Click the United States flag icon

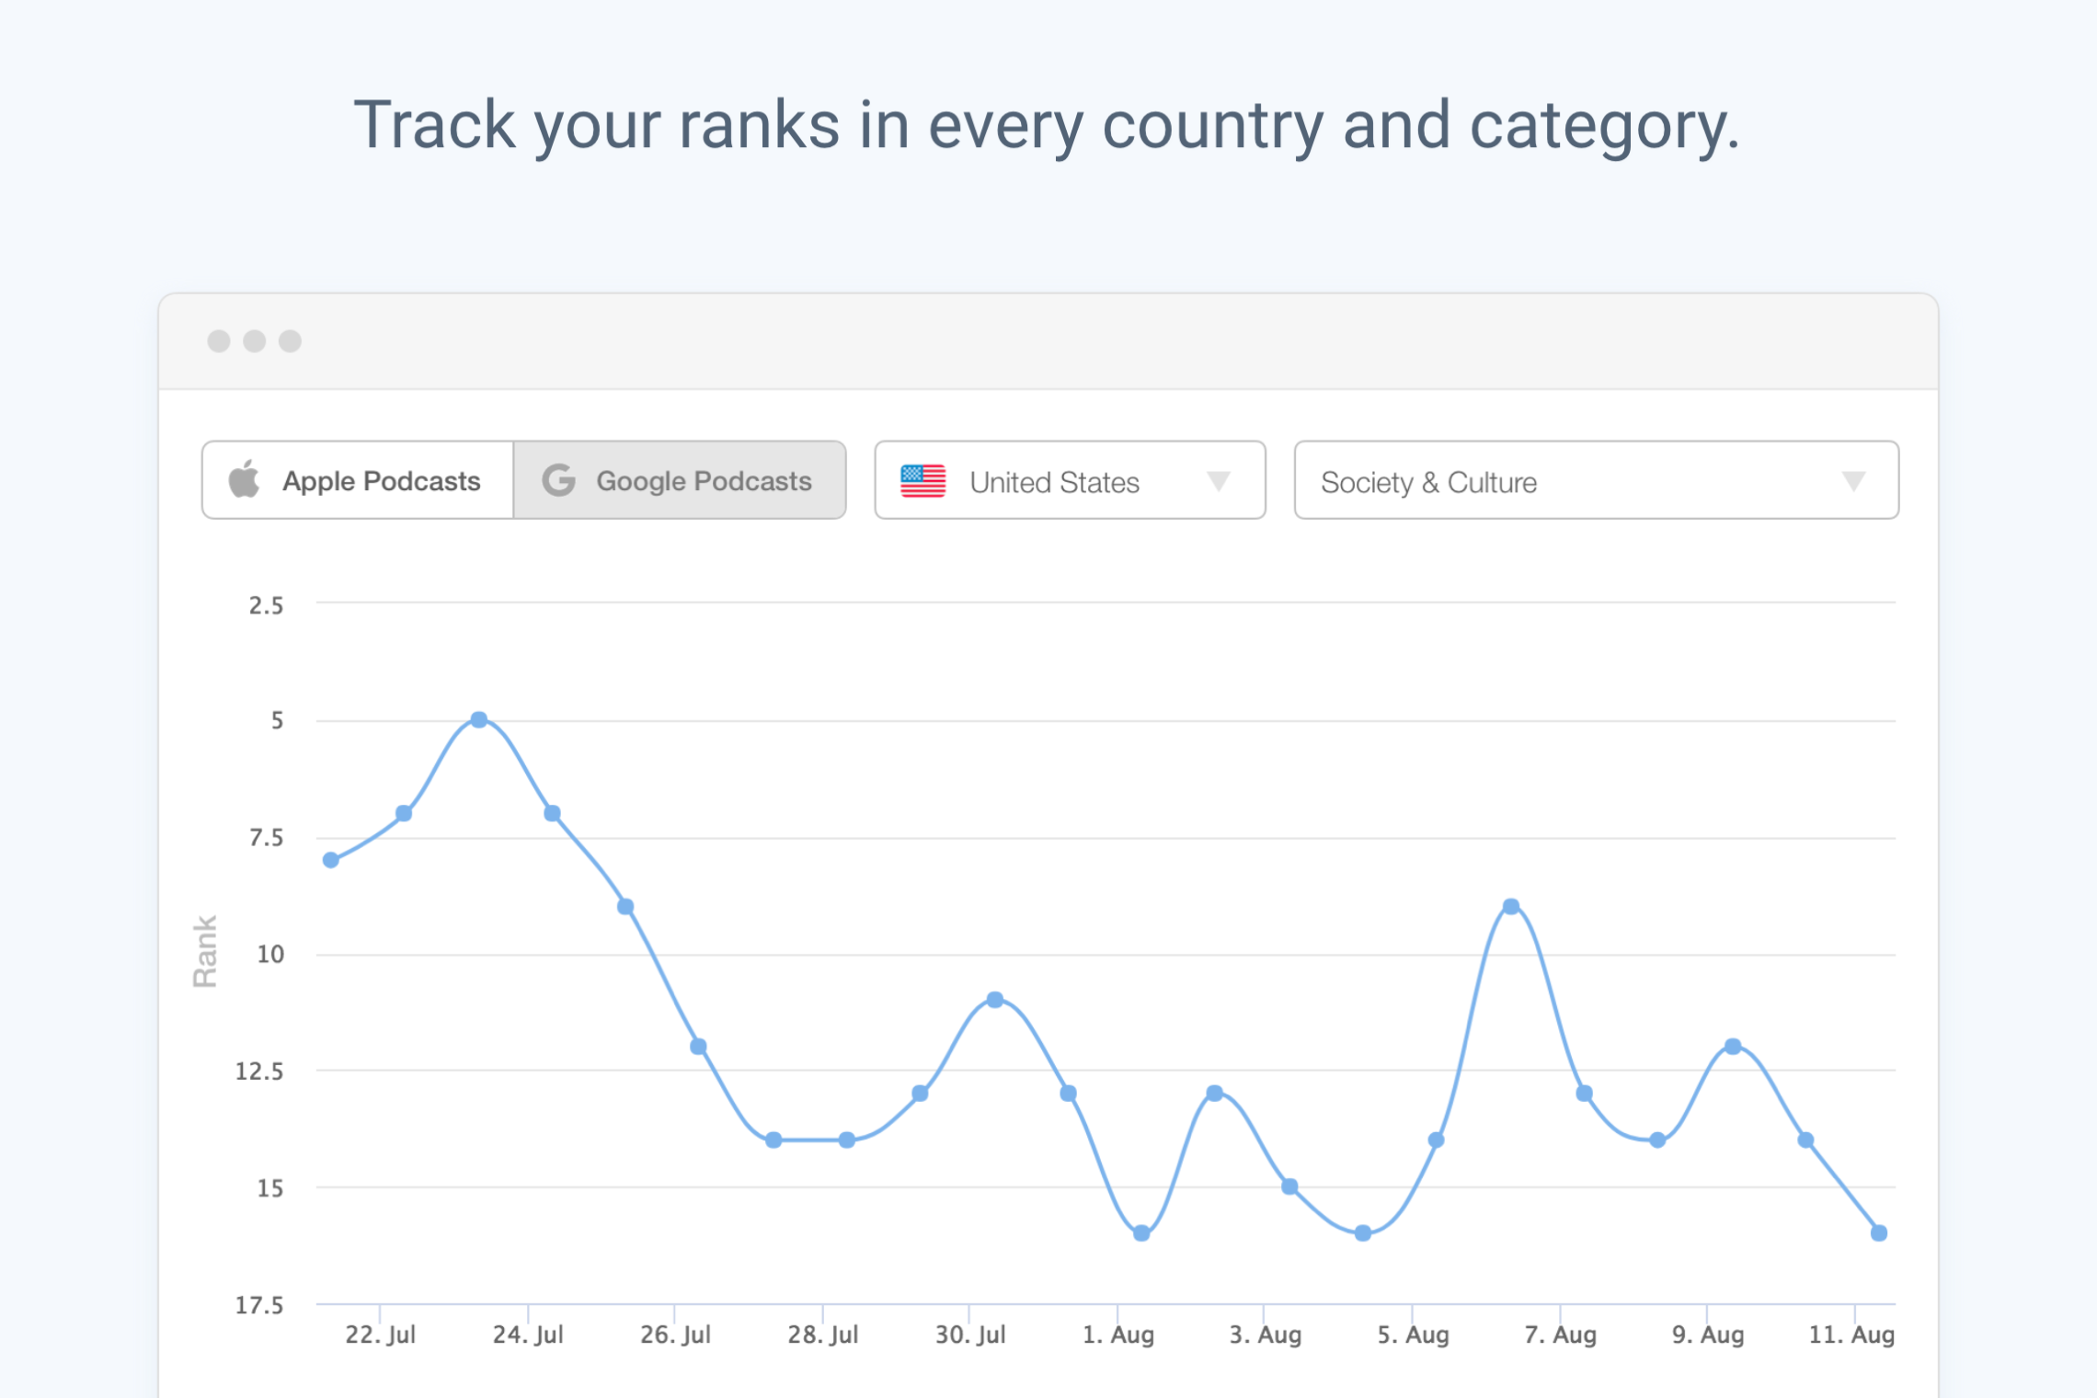tap(922, 481)
